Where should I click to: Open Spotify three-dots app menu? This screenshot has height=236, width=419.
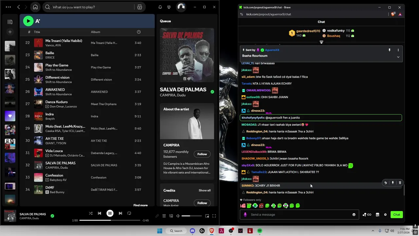tap(8, 7)
